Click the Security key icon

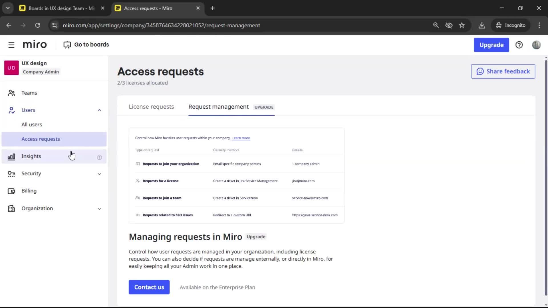coord(11,174)
